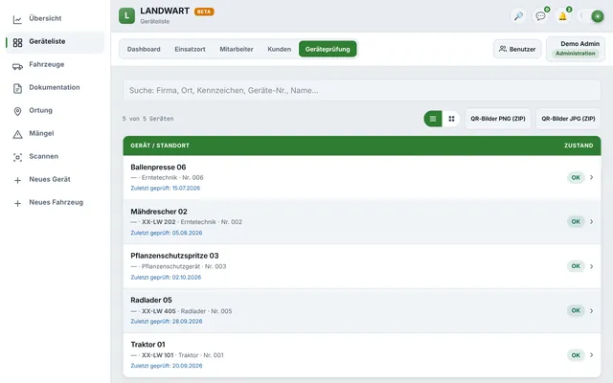Click the Benutzer button
The width and height of the screenshot is (613, 383).
[517, 49]
